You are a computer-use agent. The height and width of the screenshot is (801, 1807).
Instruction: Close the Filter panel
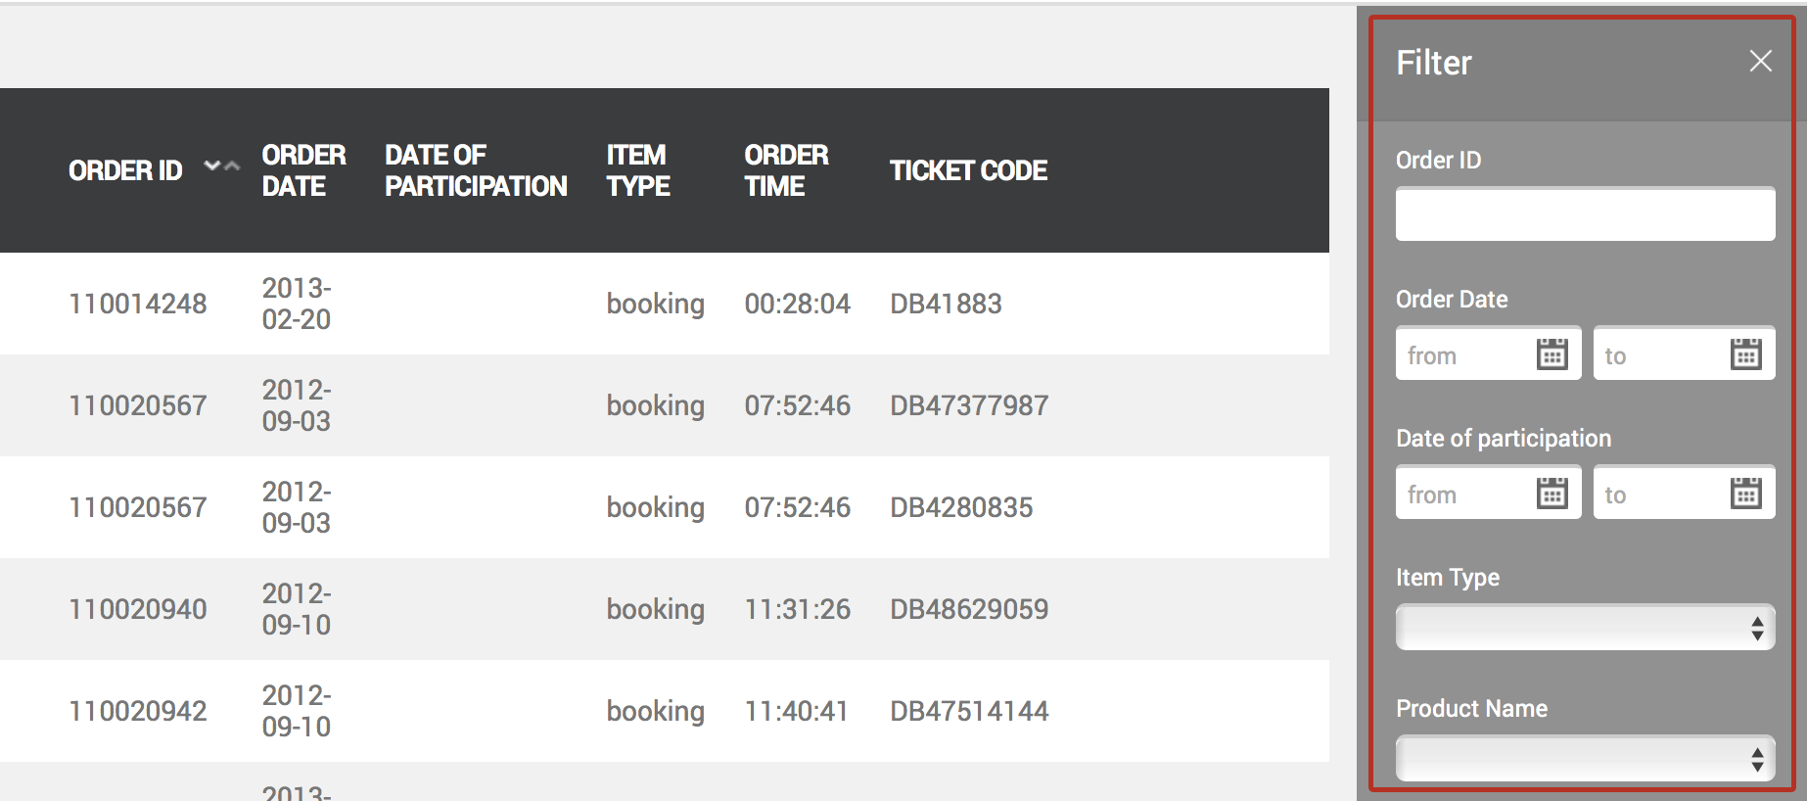click(x=1760, y=61)
